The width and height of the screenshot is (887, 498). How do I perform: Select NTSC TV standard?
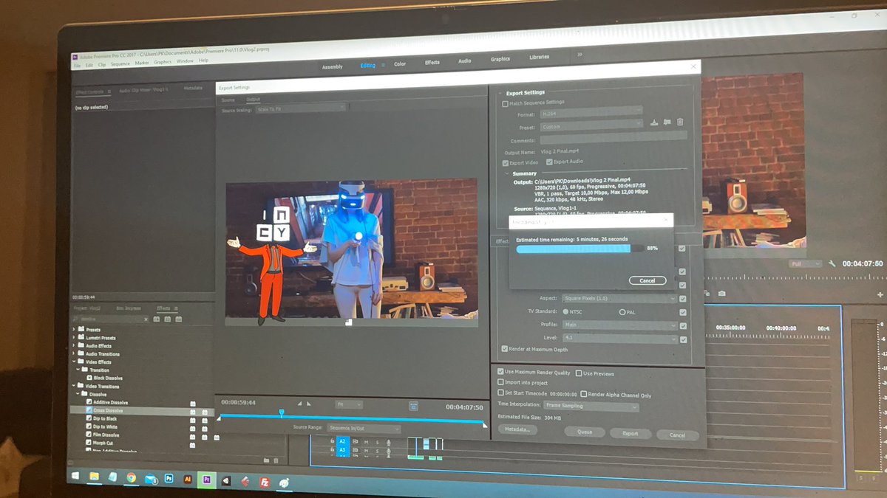pyautogui.click(x=565, y=311)
